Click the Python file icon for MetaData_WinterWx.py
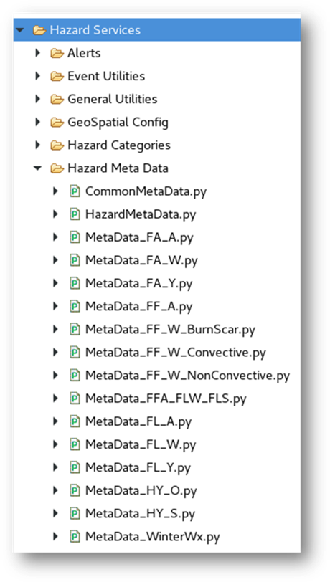 pos(75,537)
